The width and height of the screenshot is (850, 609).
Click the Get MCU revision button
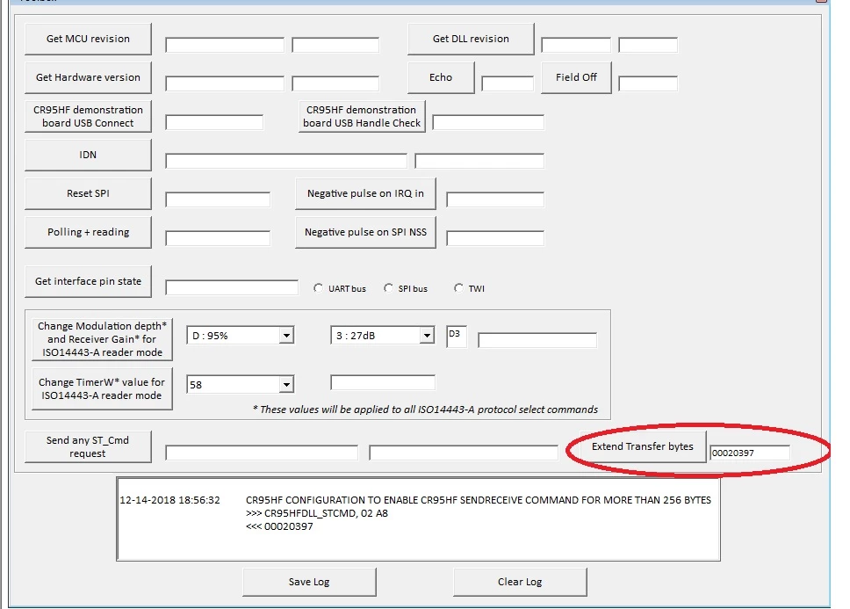(88, 39)
